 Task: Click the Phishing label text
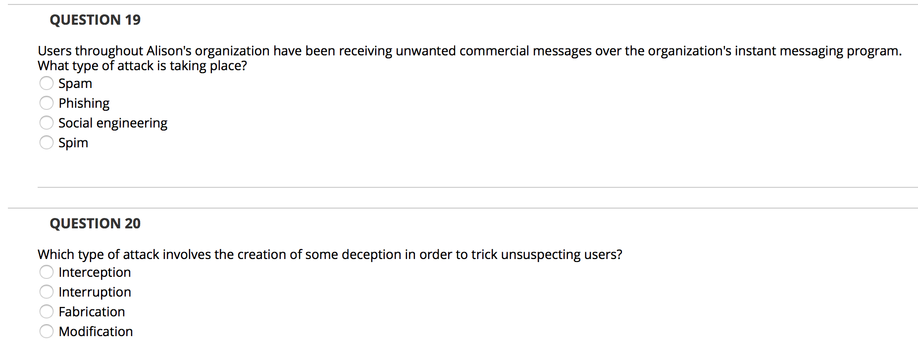coord(84,103)
